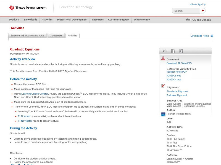
Task: Click Math: Algebra I: Quadratic Functions text
Action: pyautogui.click(x=185, y=106)
